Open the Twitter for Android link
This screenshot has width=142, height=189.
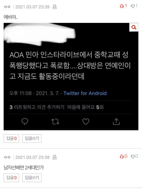(x=85, y=93)
